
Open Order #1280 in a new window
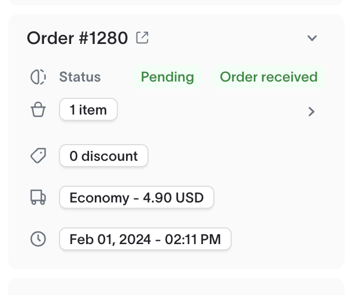click(142, 38)
